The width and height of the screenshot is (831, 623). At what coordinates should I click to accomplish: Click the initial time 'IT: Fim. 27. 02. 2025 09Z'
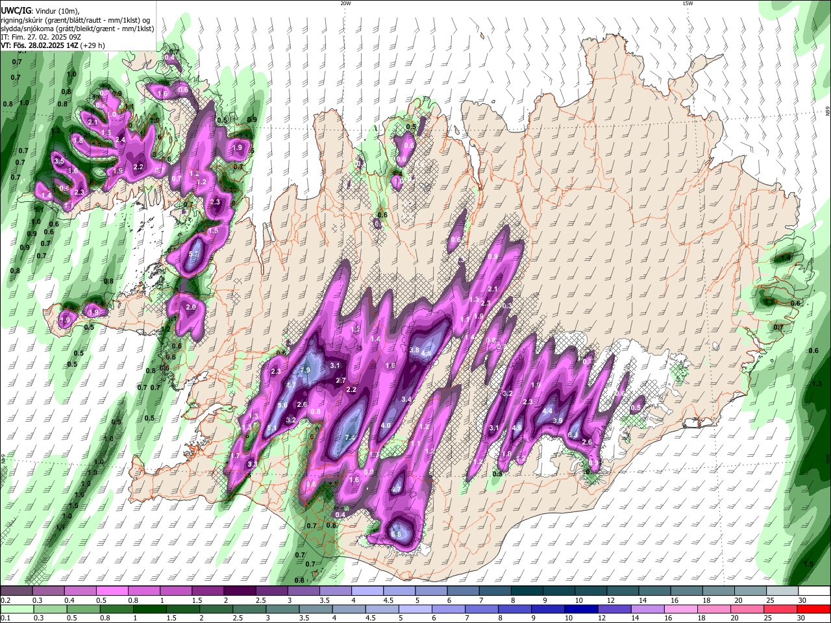pos(41,37)
